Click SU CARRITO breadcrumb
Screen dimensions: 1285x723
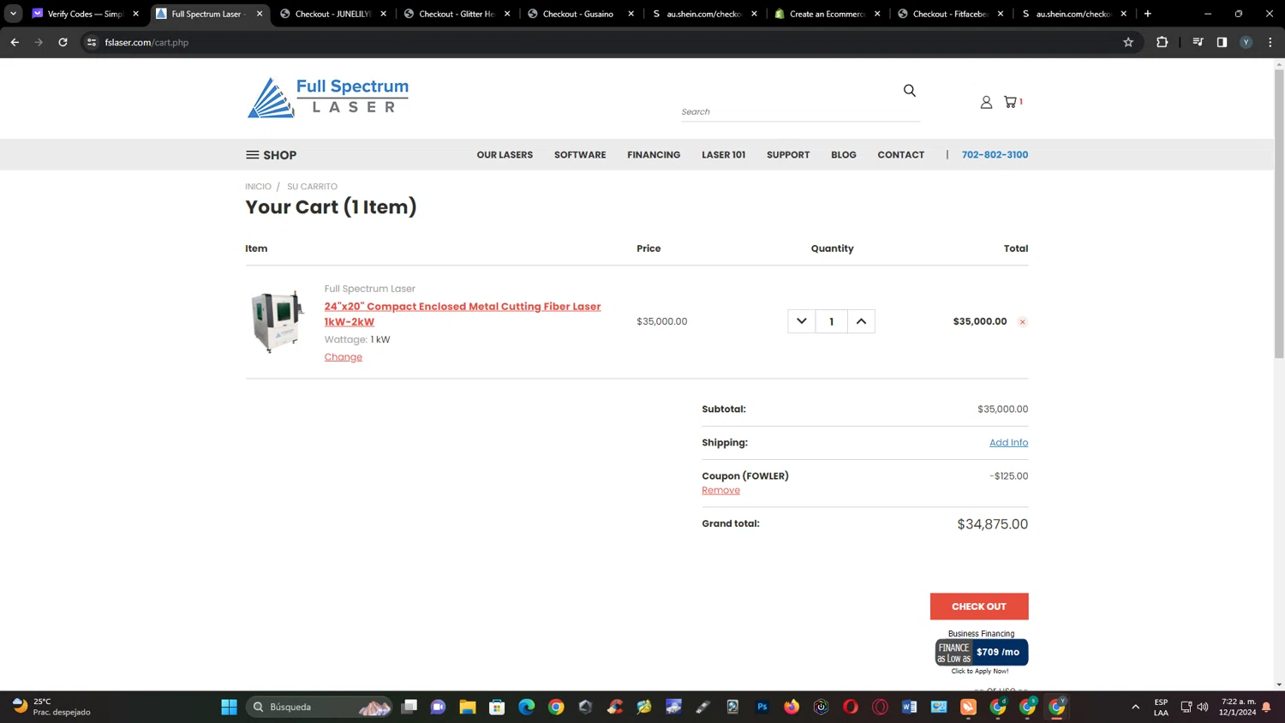click(x=312, y=187)
